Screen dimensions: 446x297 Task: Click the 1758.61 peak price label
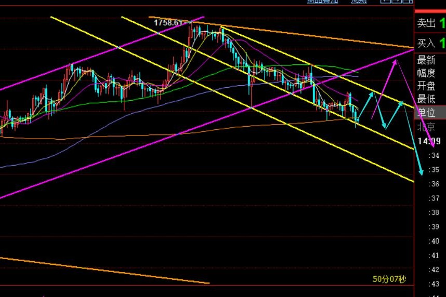[169, 23]
